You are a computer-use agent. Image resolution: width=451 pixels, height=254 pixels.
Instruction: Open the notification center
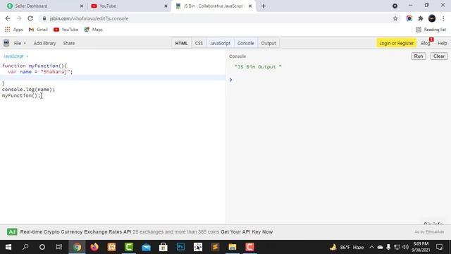coord(439,247)
